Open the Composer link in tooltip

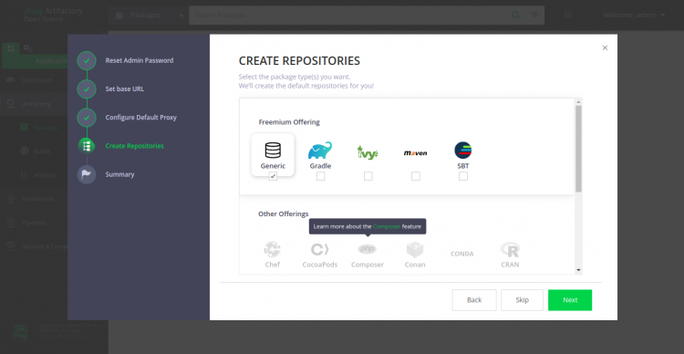coord(387,227)
